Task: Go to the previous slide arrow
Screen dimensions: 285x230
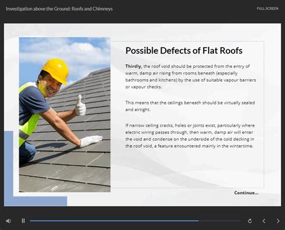Action: tap(264, 221)
